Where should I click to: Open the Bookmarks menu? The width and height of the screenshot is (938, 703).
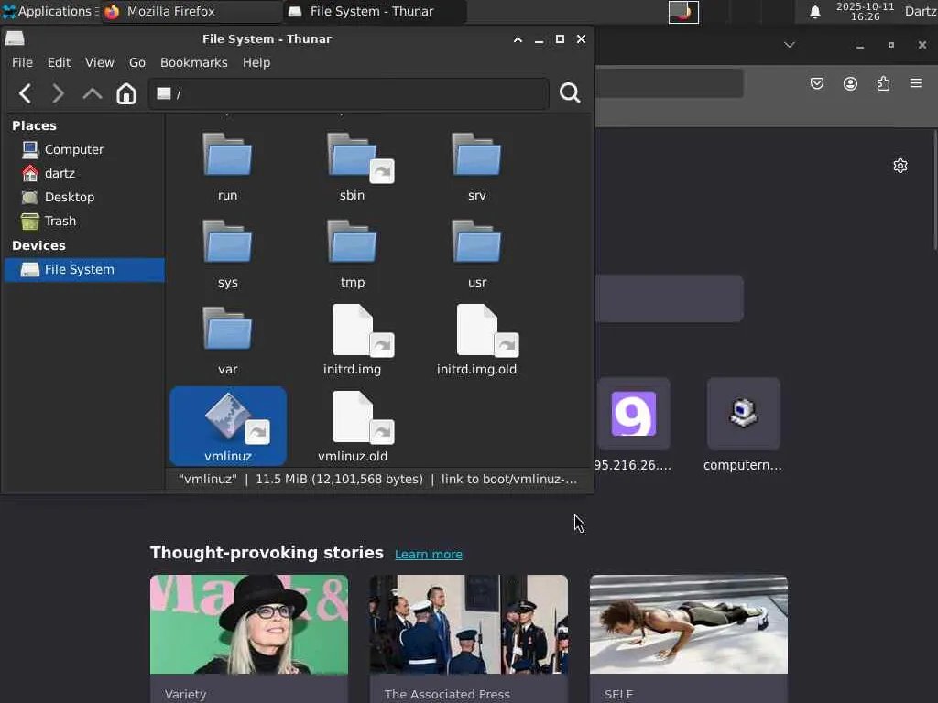coord(193,62)
